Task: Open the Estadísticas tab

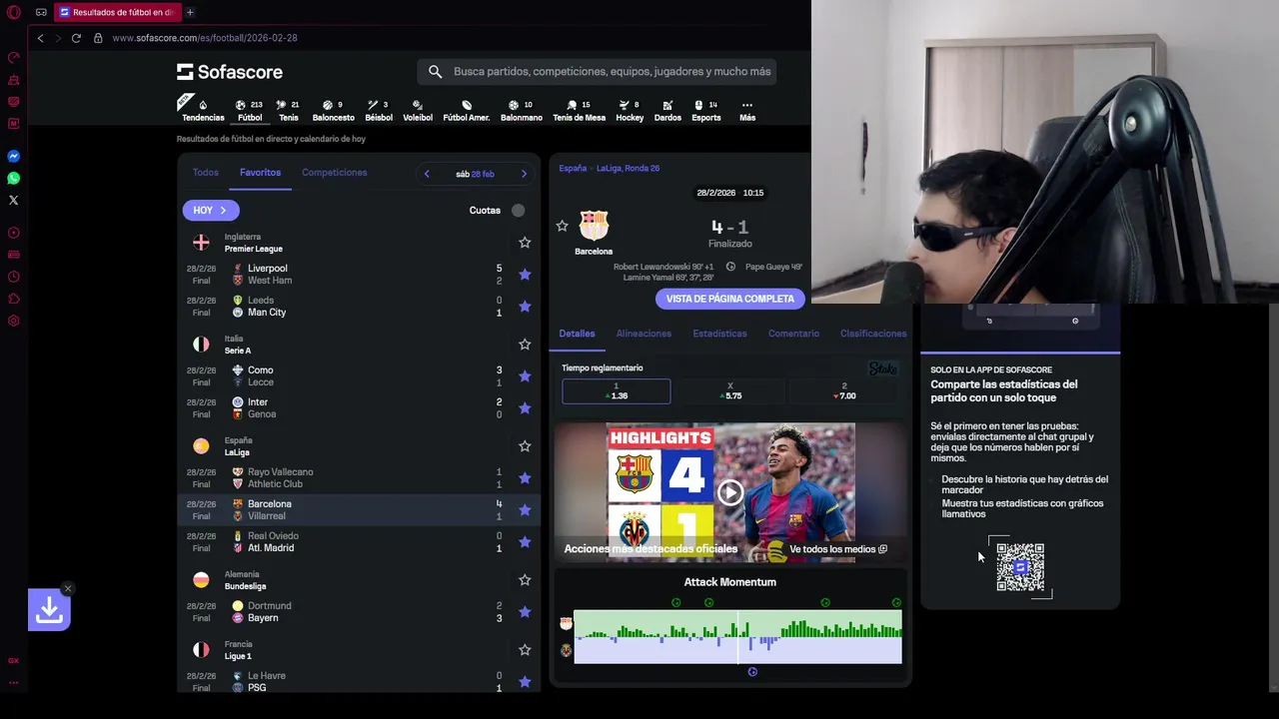Action: pos(719,334)
